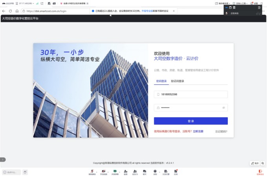Viewport: 267px width, 177px height.
Task: Click the network signal bars icon
Action: coord(37,4)
